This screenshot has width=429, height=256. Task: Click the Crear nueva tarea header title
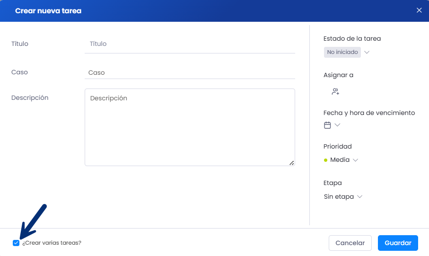[48, 11]
